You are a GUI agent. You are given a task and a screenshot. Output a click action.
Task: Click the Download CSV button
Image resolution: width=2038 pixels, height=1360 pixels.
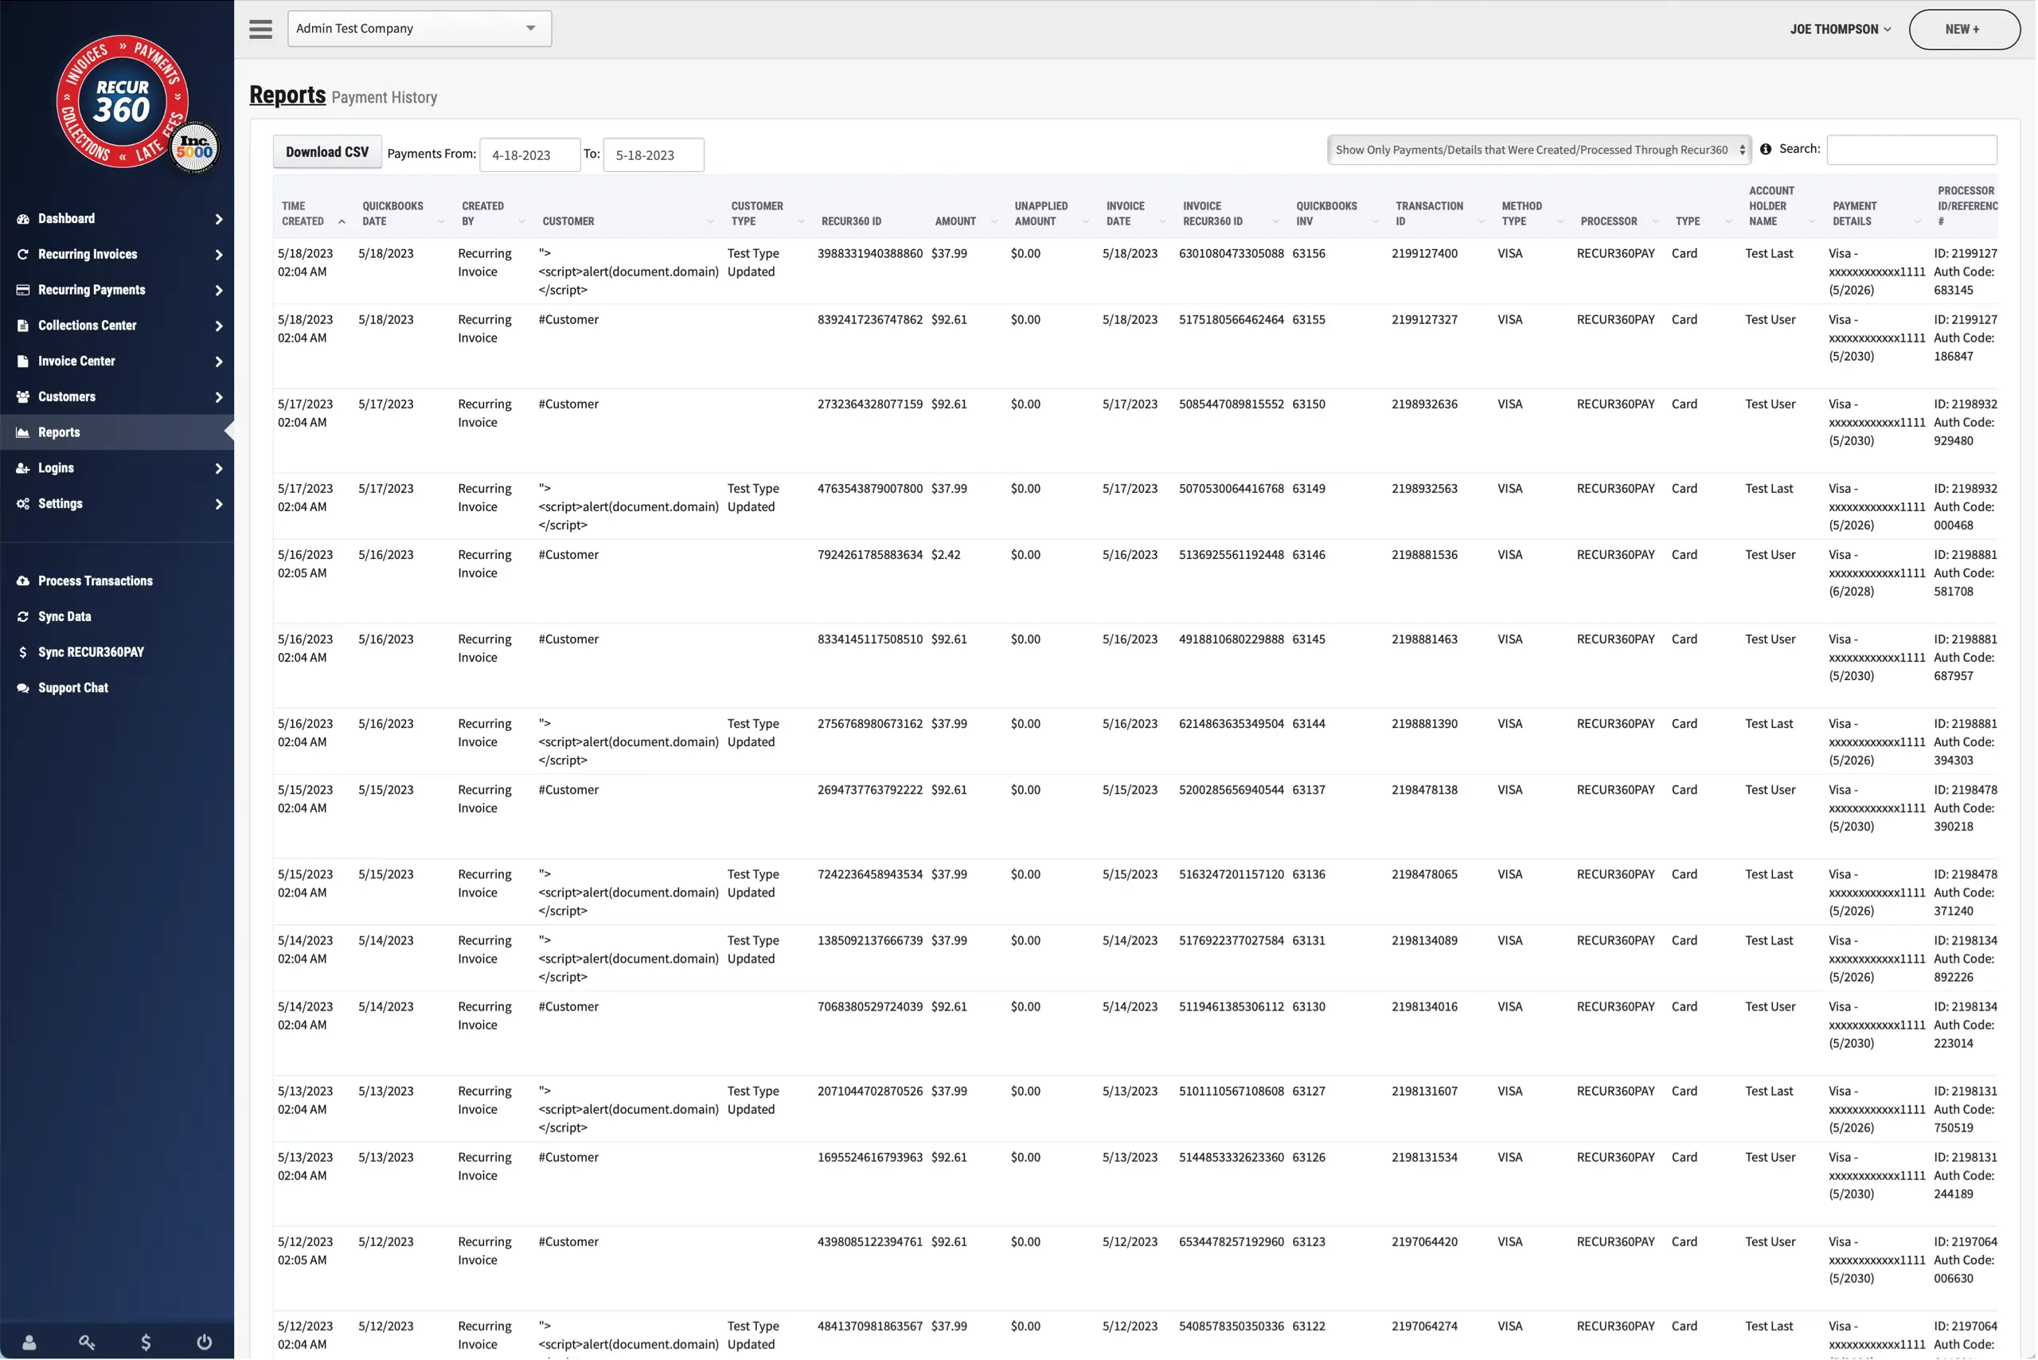[328, 153]
